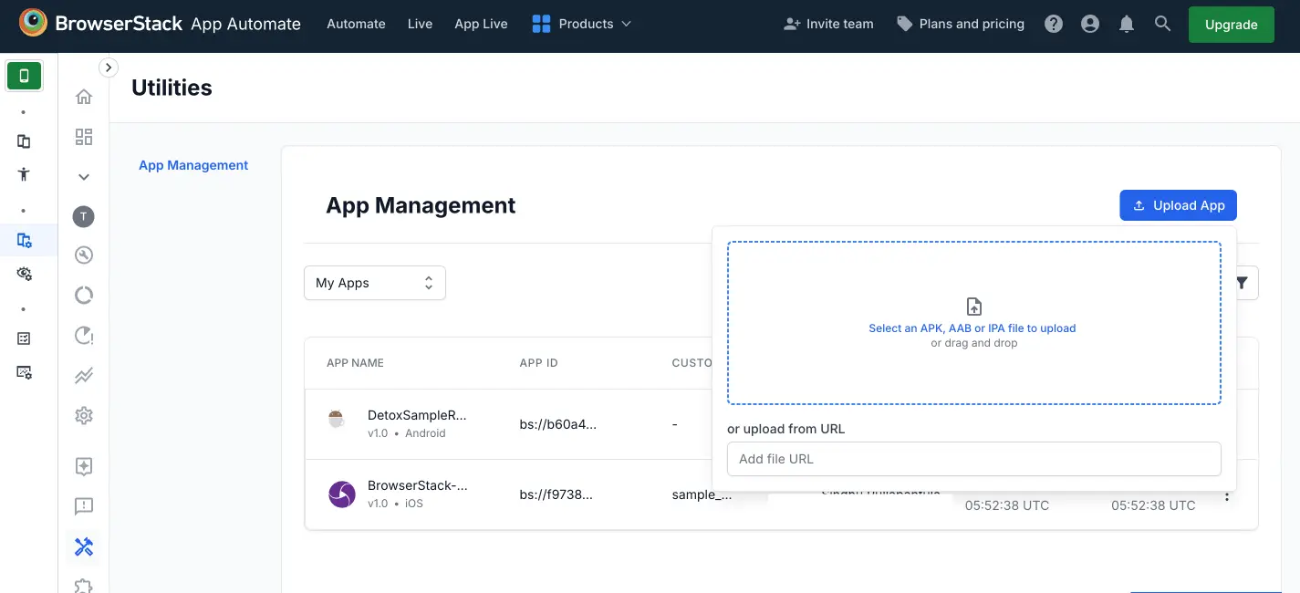Open the filter funnel icon above the table
The width and height of the screenshot is (1300, 593).
click(x=1242, y=283)
